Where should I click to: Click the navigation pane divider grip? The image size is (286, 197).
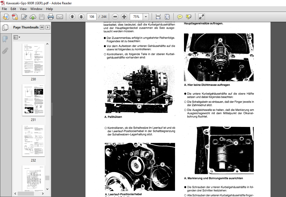click(x=52, y=109)
